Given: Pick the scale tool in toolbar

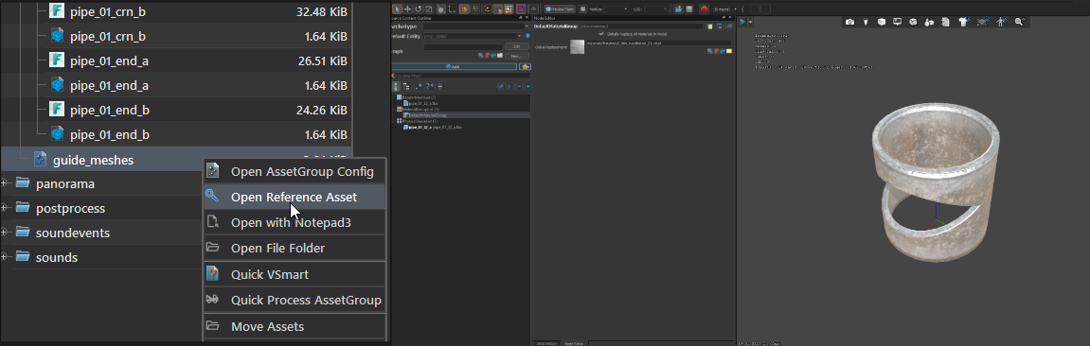Looking at the screenshot, I should (x=428, y=9).
